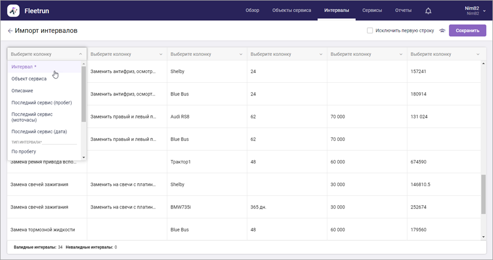Open the last column's Выберите колонку dropdown
The height and width of the screenshot is (260, 493).
click(478, 54)
